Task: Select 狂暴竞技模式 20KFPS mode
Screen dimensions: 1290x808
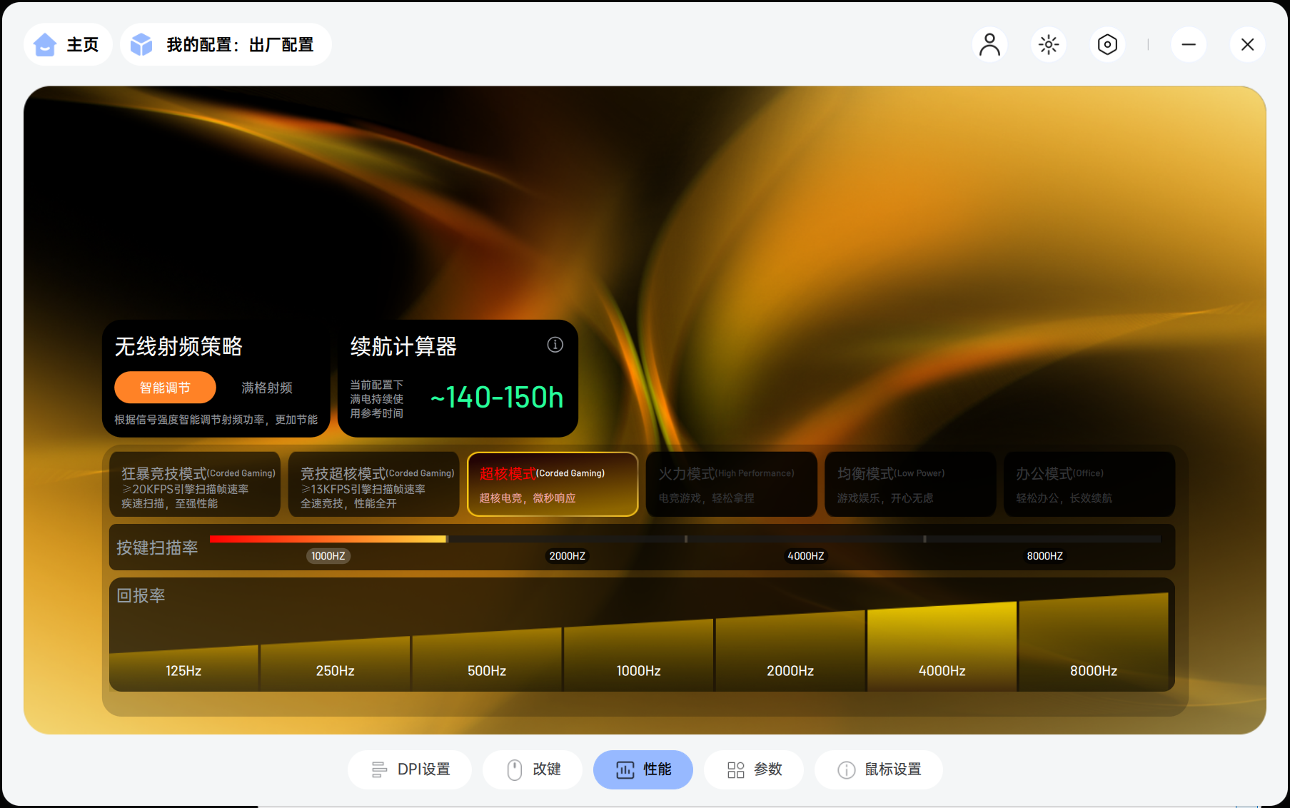Action: pyautogui.click(x=195, y=484)
